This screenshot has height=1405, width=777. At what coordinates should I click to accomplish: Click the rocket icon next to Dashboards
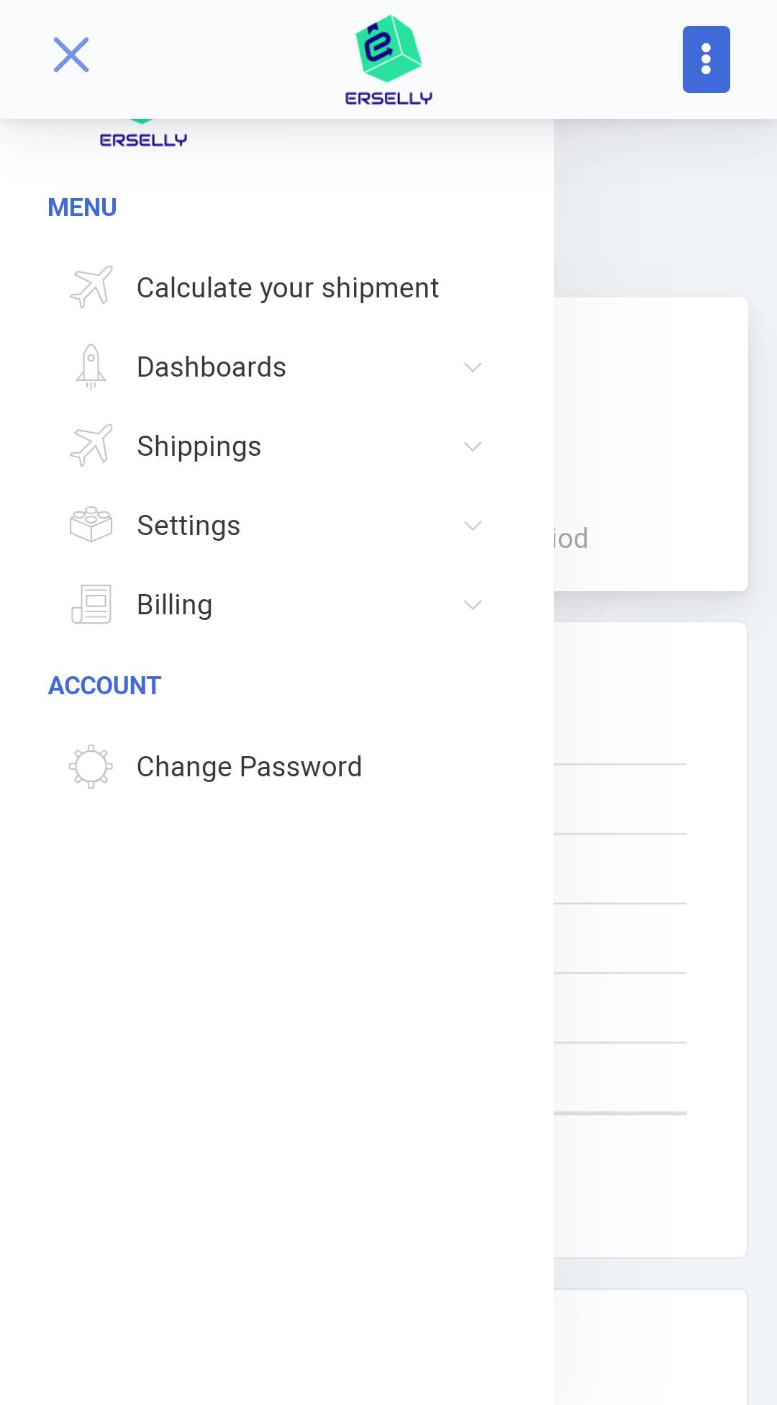click(x=91, y=367)
